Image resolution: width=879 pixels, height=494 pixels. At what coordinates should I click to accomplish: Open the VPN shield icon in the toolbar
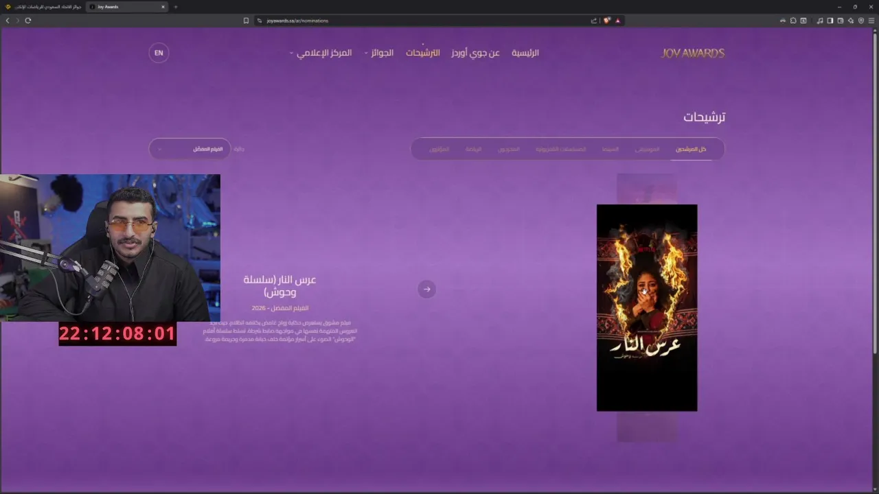click(861, 21)
